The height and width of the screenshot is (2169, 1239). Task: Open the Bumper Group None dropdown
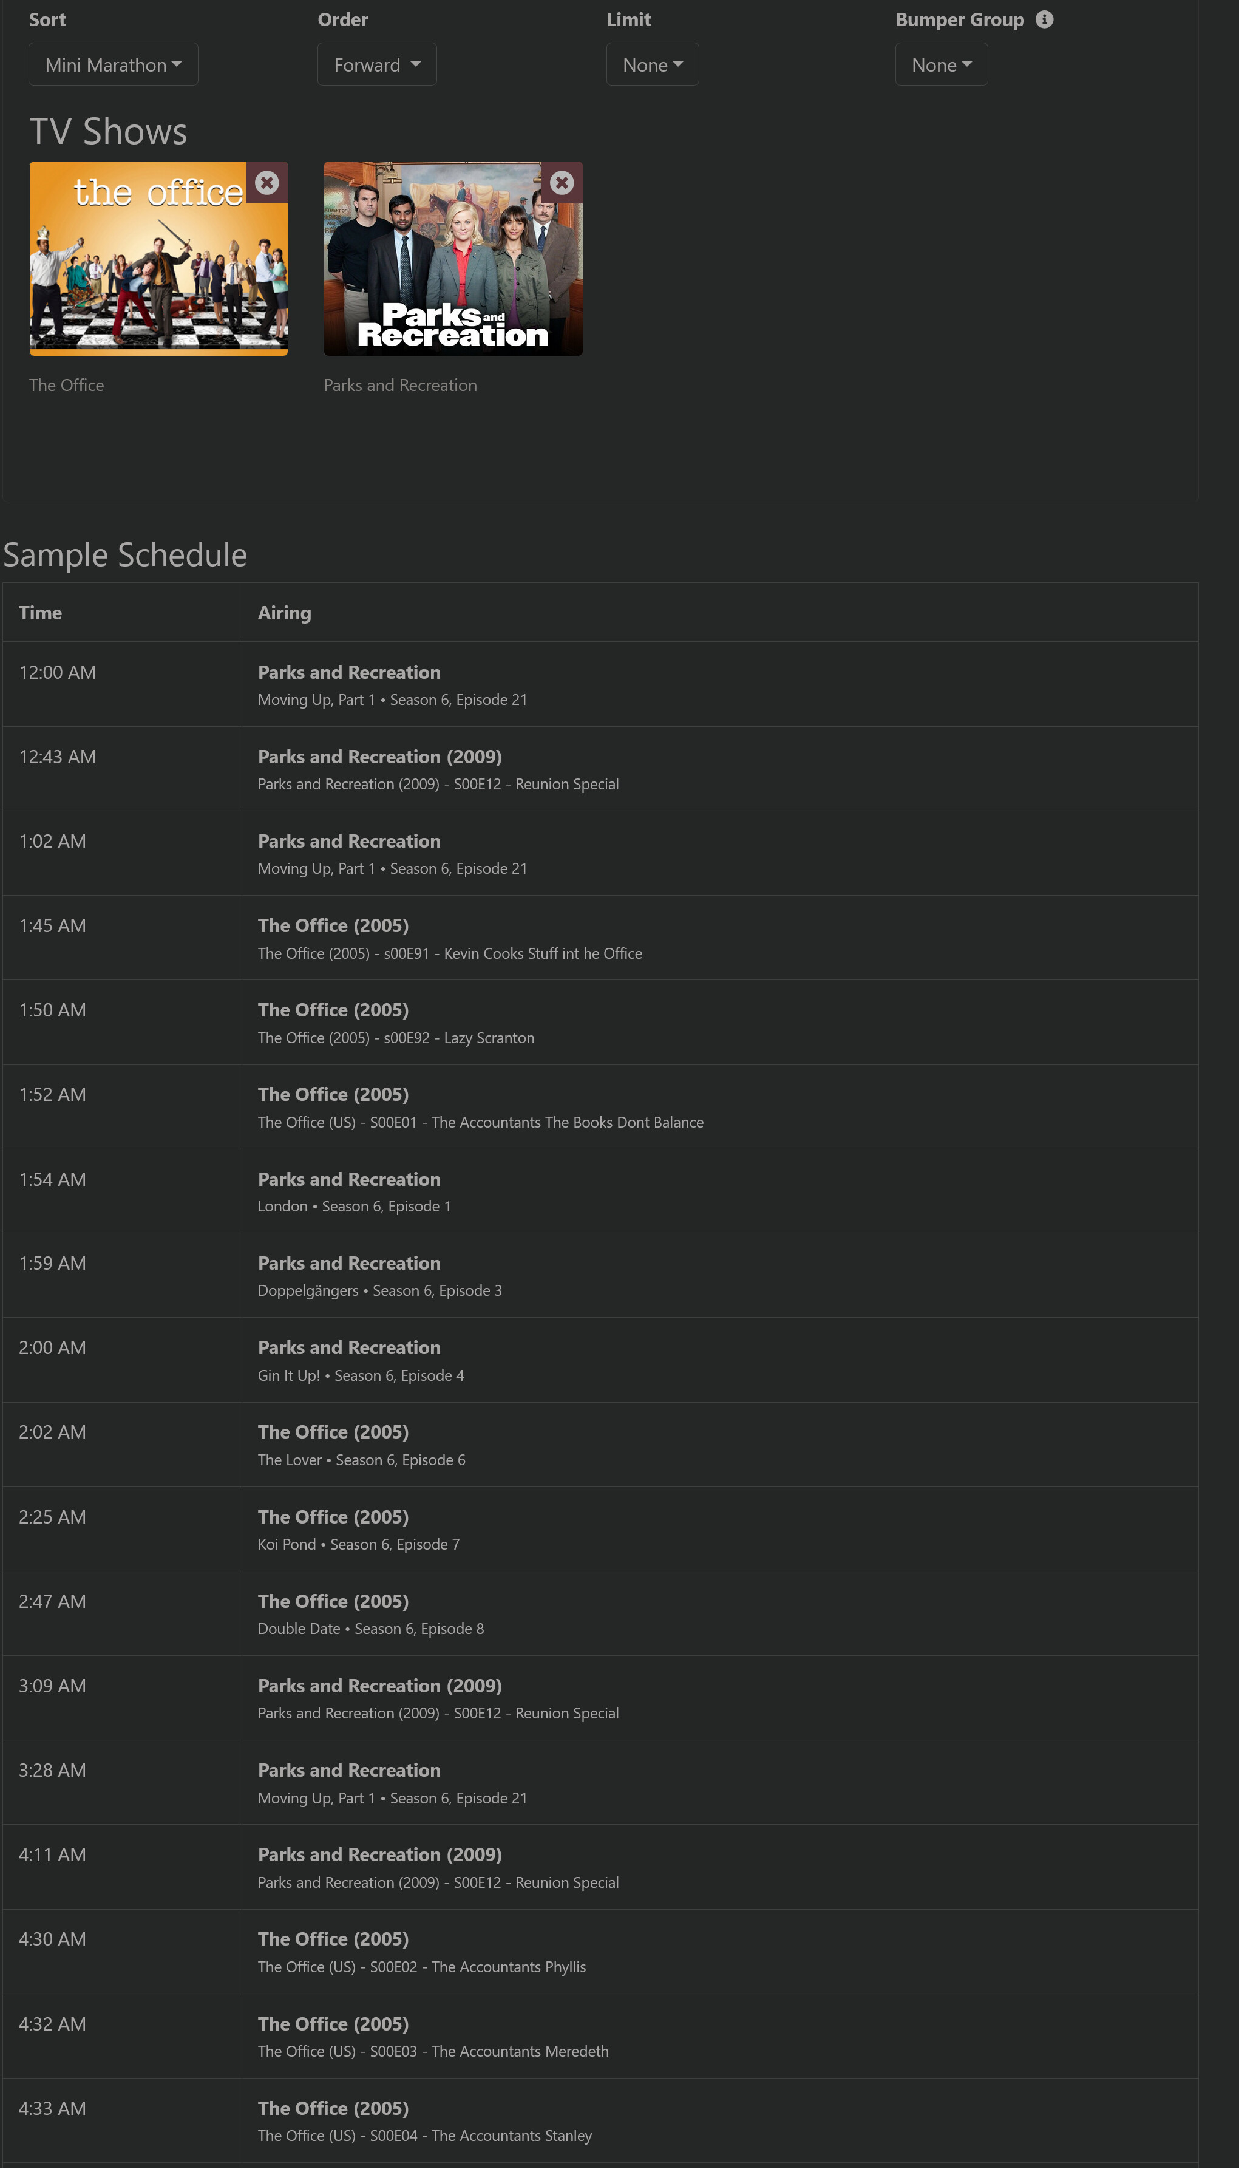(x=941, y=65)
